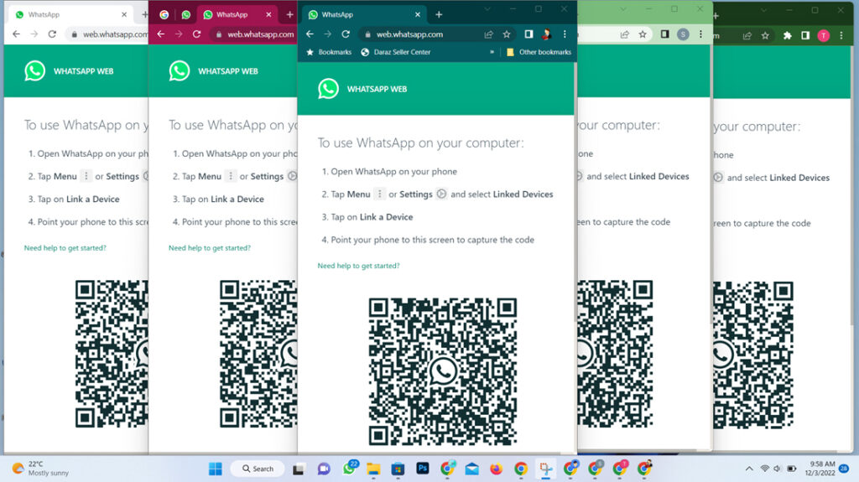The height and width of the screenshot is (482, 859).
Task: Click the share icon in the light green window
Action: (x=624, y=34)
